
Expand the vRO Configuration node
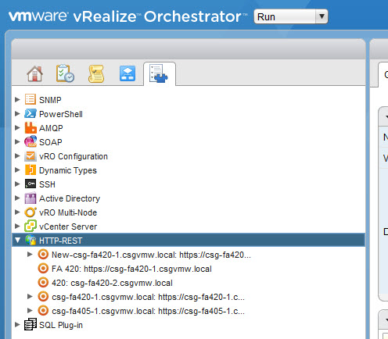[17, 155]
